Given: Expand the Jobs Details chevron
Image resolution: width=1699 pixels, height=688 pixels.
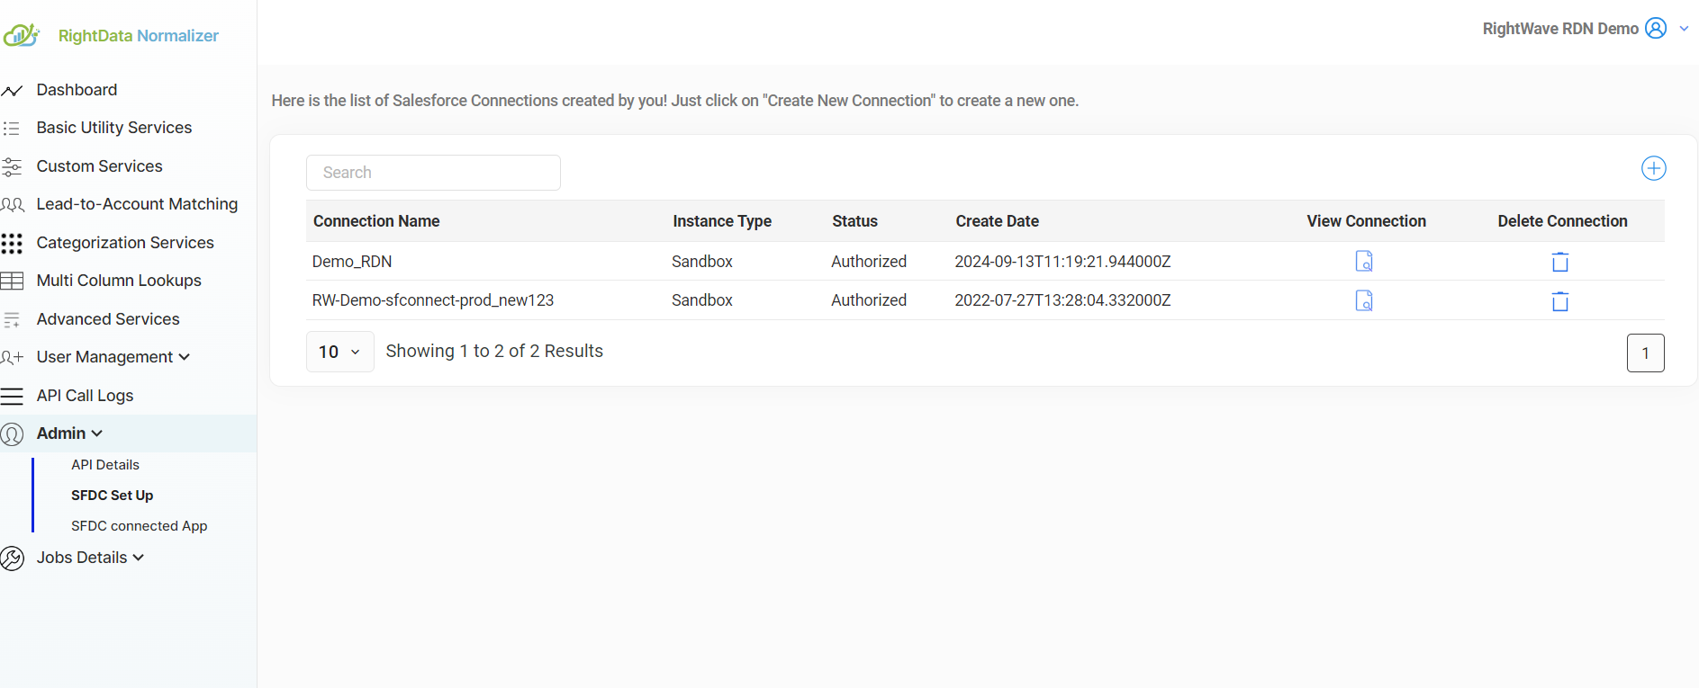Looking at the screenshot, I should tap(139, 558).
